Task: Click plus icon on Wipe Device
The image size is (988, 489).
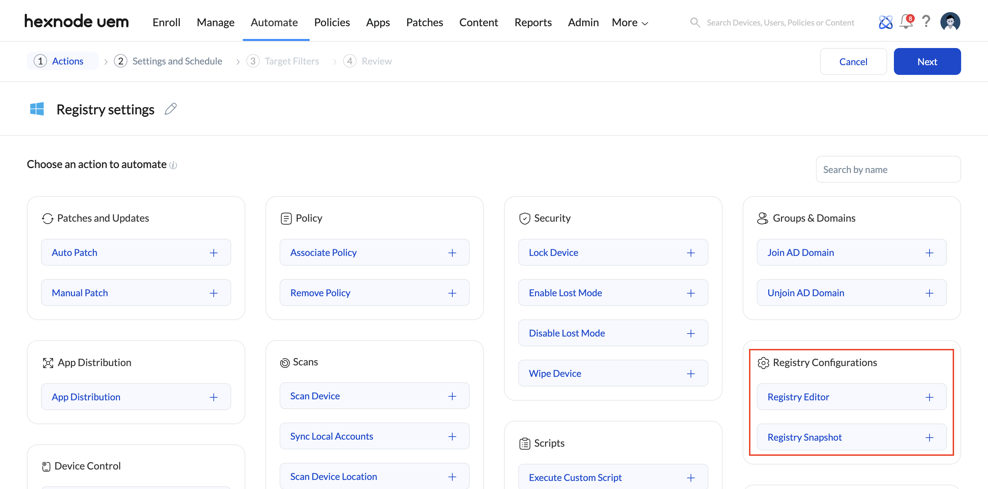Action: point(690,374)
